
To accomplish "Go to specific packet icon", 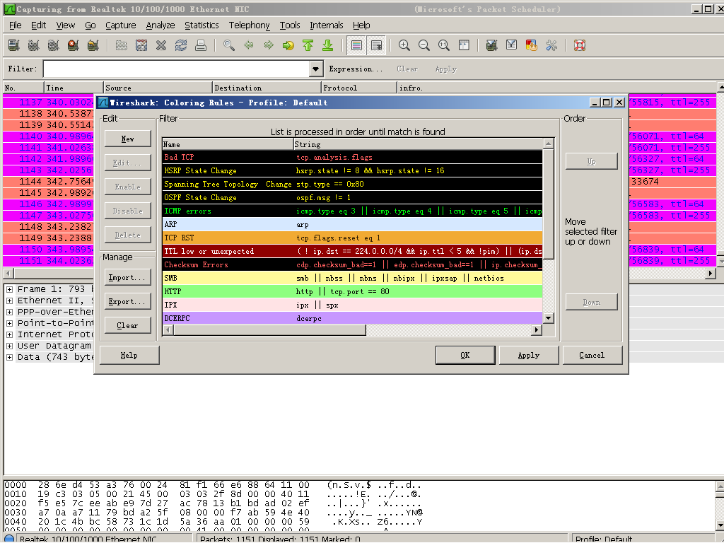I will coord(288,45).
